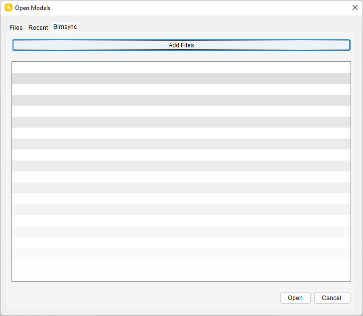Close the Open Models dialog window
This screenshot has width=363, height=316.
pos(355,8)
